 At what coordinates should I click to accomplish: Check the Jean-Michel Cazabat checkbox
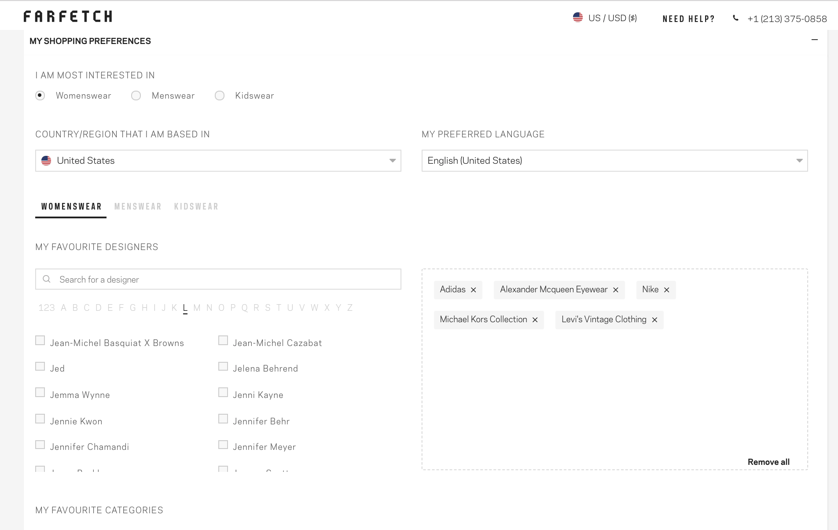point(223,340)
